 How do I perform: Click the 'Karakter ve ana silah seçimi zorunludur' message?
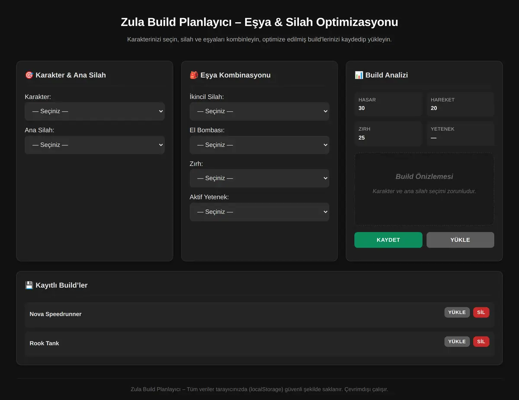click(424, 191)
